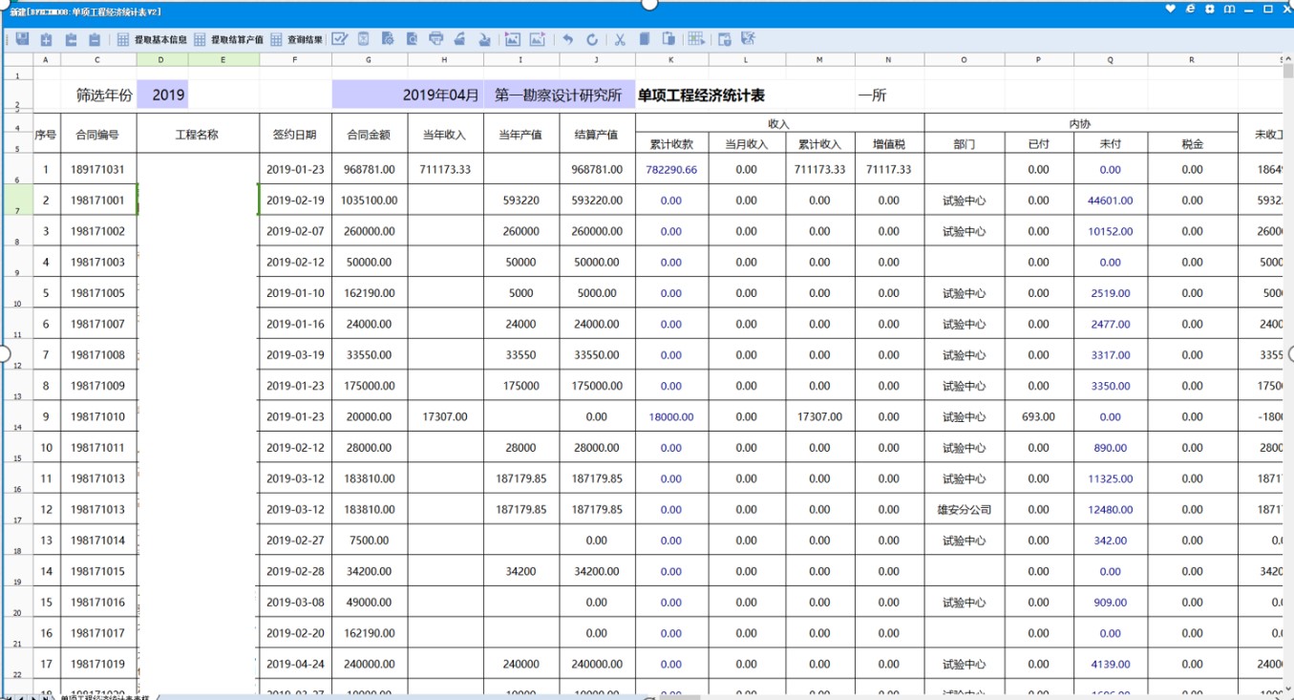Click the 累计收款 column heading
The image size is (1294, 700).
[x=671, y=144]
